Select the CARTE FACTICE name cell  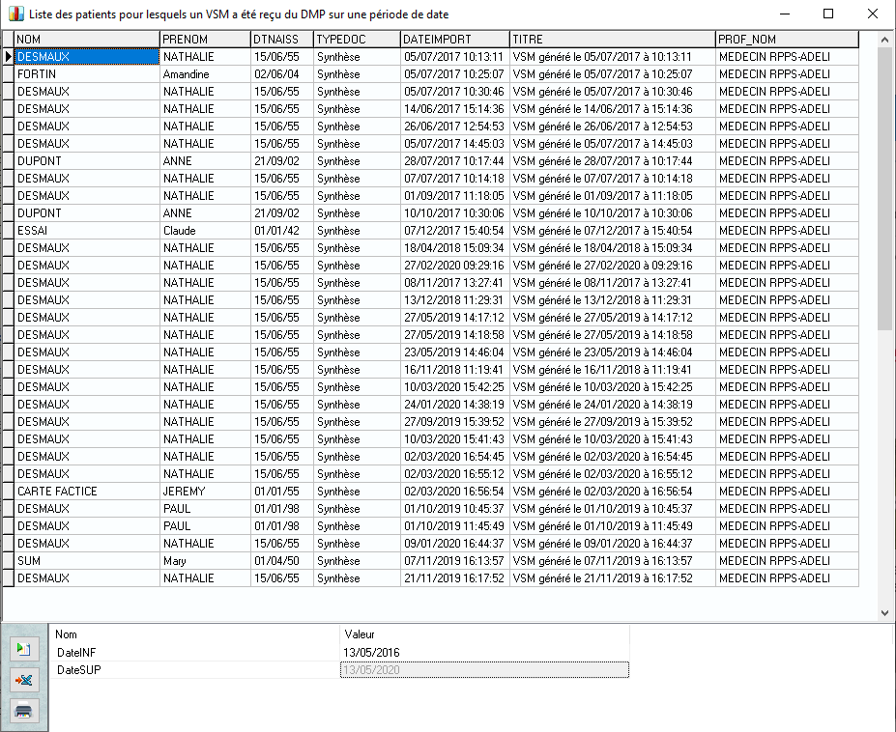(86, 492)
